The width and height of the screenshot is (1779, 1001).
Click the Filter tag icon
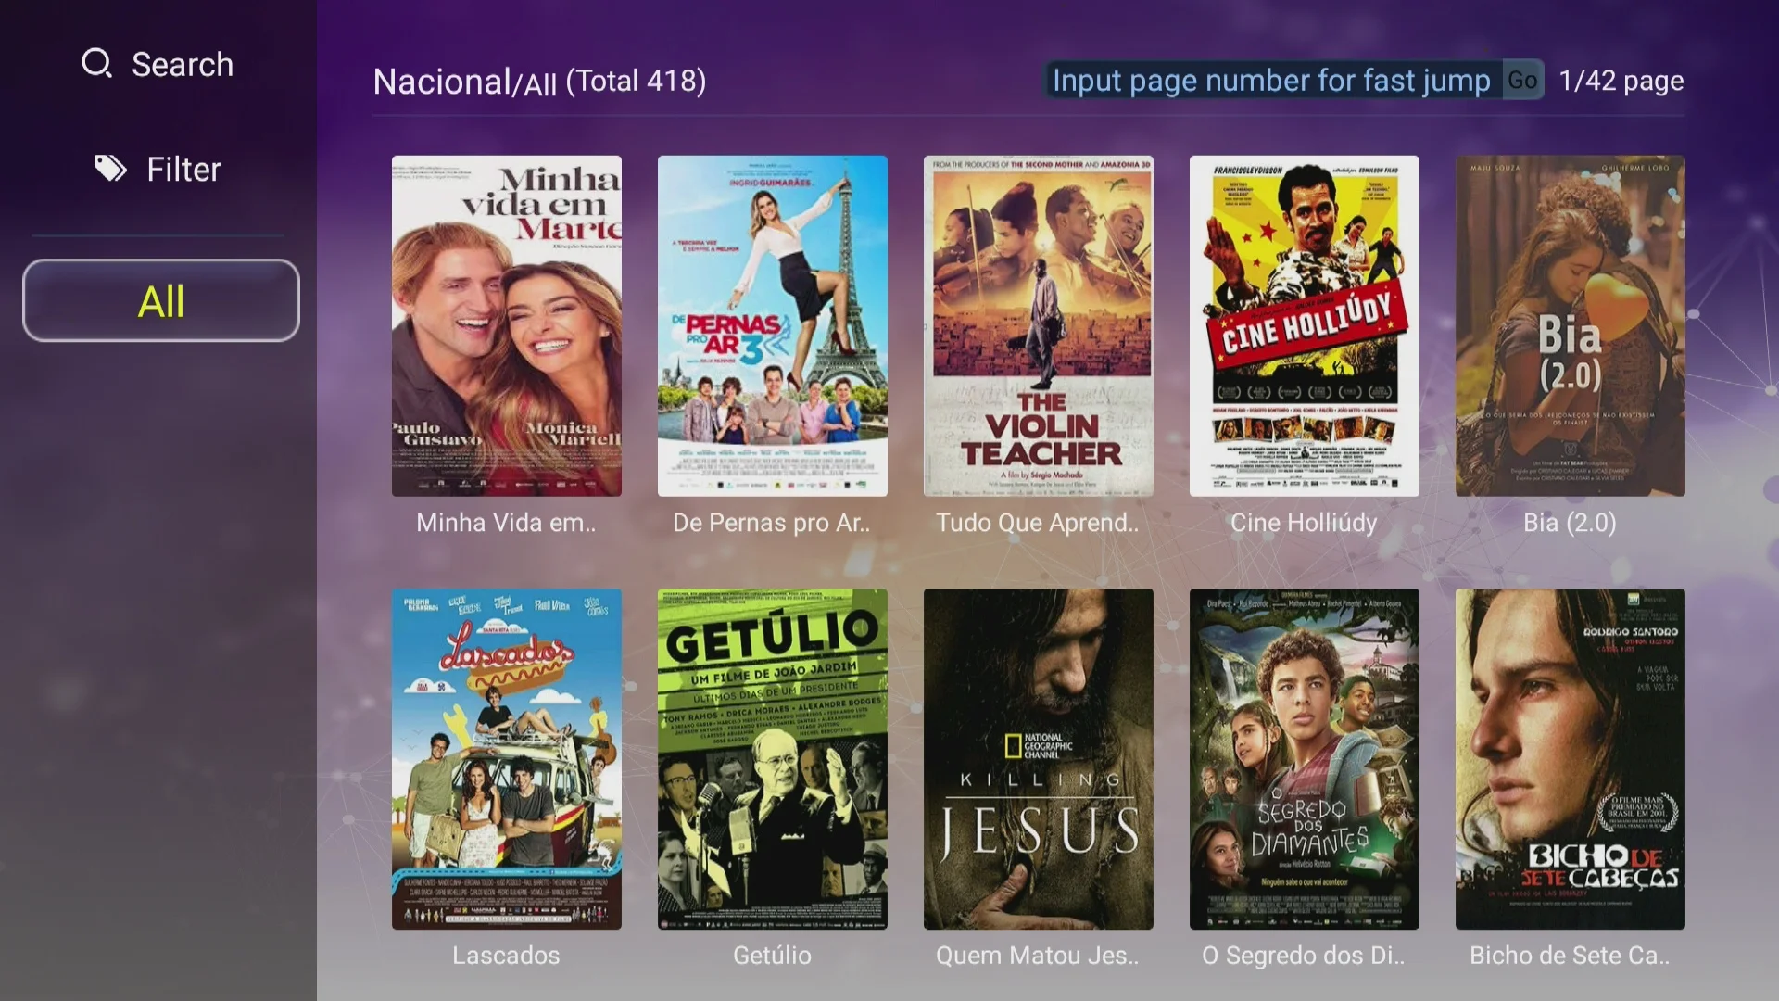pos(110,169)
